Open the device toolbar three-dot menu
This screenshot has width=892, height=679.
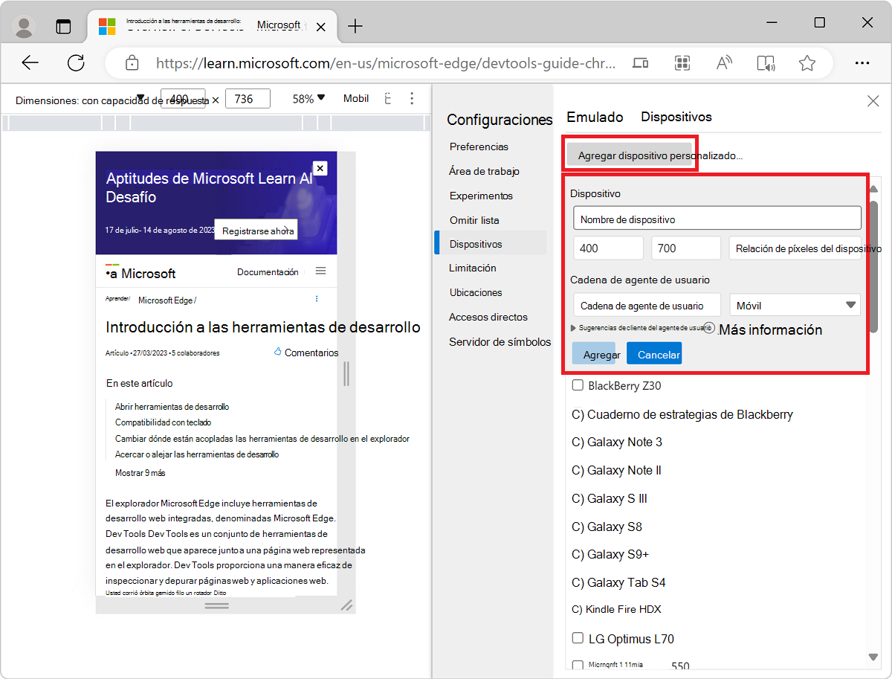[412, 98]
